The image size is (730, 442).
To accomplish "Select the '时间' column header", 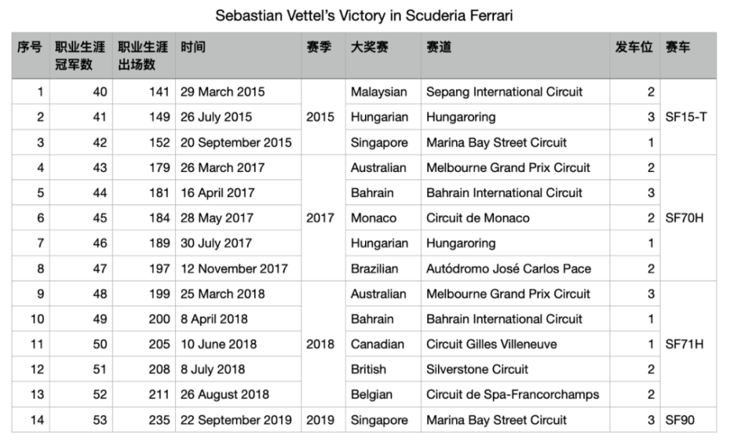I will pos(194,47).
